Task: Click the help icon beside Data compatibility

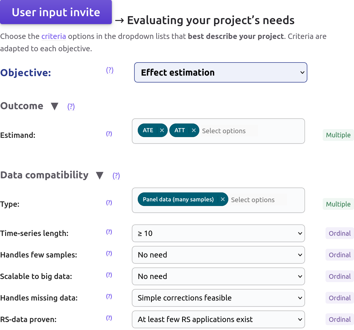Action: (116, 176)
